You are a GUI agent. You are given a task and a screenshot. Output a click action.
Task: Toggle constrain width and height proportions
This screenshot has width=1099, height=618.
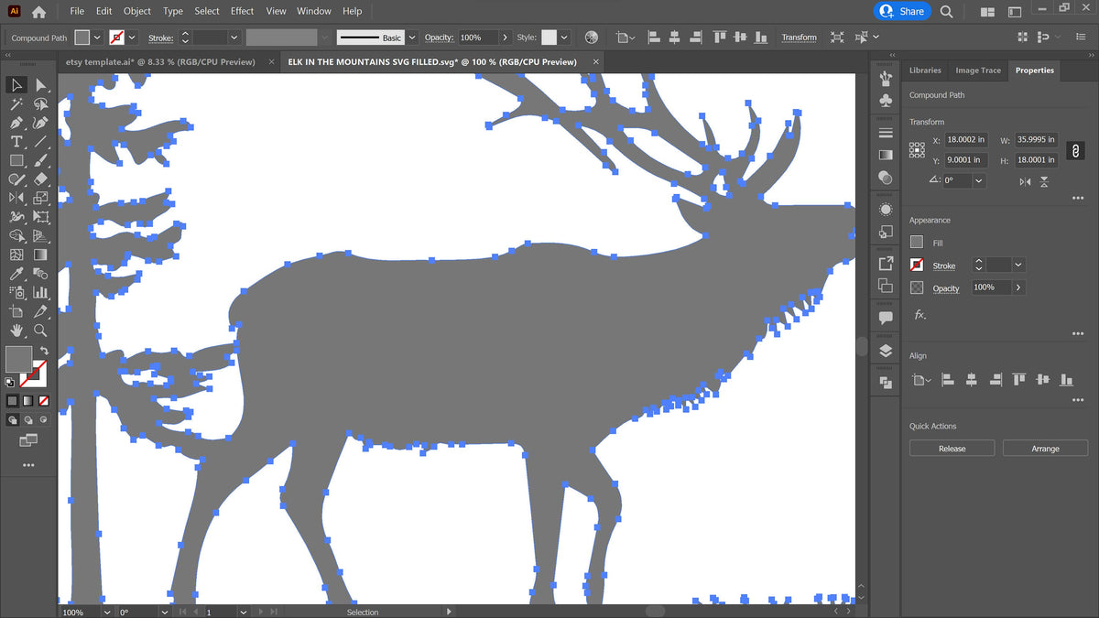click(x=1076, y=150)
